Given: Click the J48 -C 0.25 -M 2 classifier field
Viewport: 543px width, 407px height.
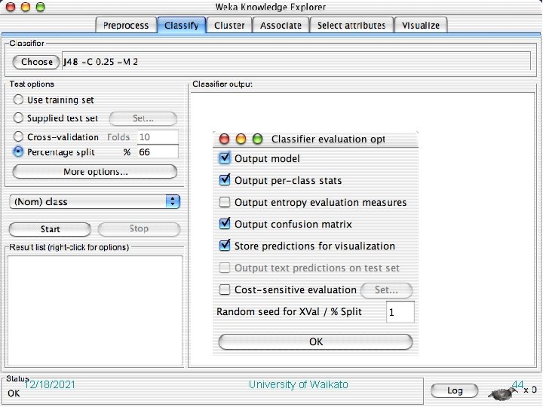Looking at the screenshot, I should click(x=296, y=62).
